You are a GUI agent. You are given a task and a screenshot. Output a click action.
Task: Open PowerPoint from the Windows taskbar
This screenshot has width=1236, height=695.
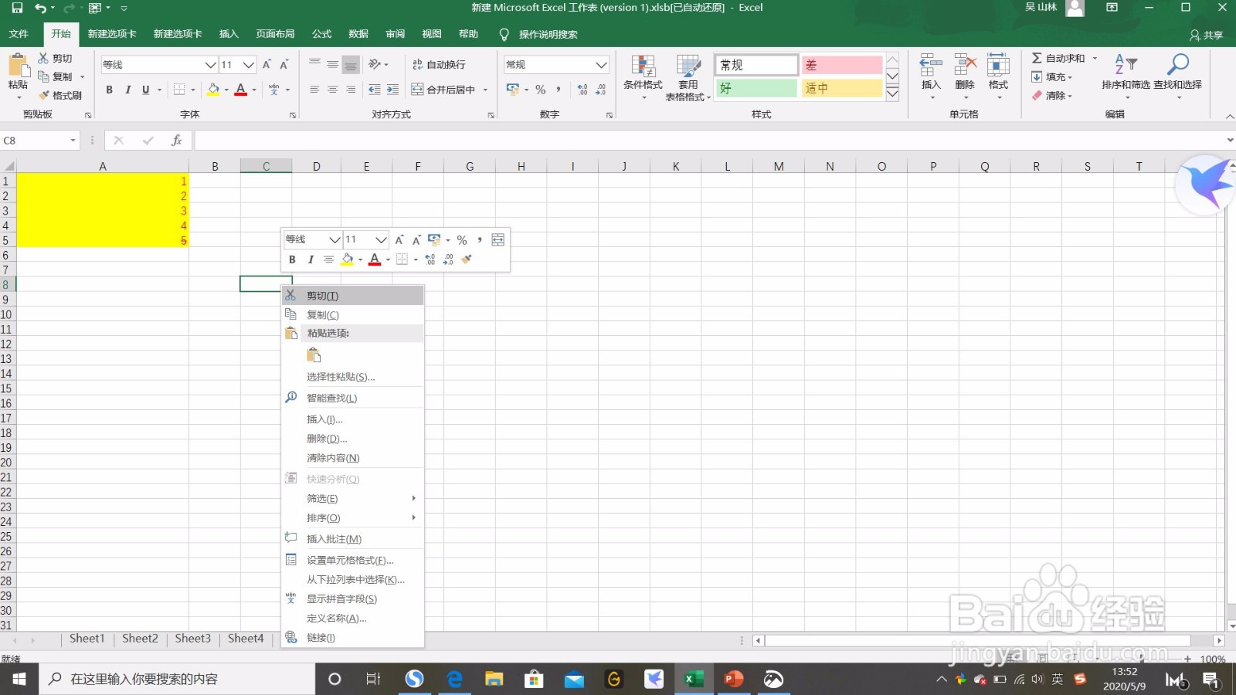[733, 679]
